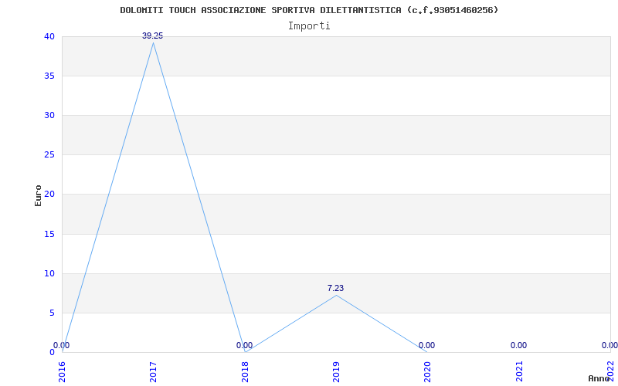Click the 40 y-axis tick label
The width and height of the screenshot is (618, 386).
tap(49, 36)
